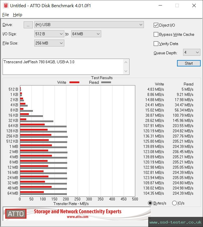Click the 64 MB row label in chart
Image resolution: width=203 pixels, height=227 pixels.
[x=13, y=193]
